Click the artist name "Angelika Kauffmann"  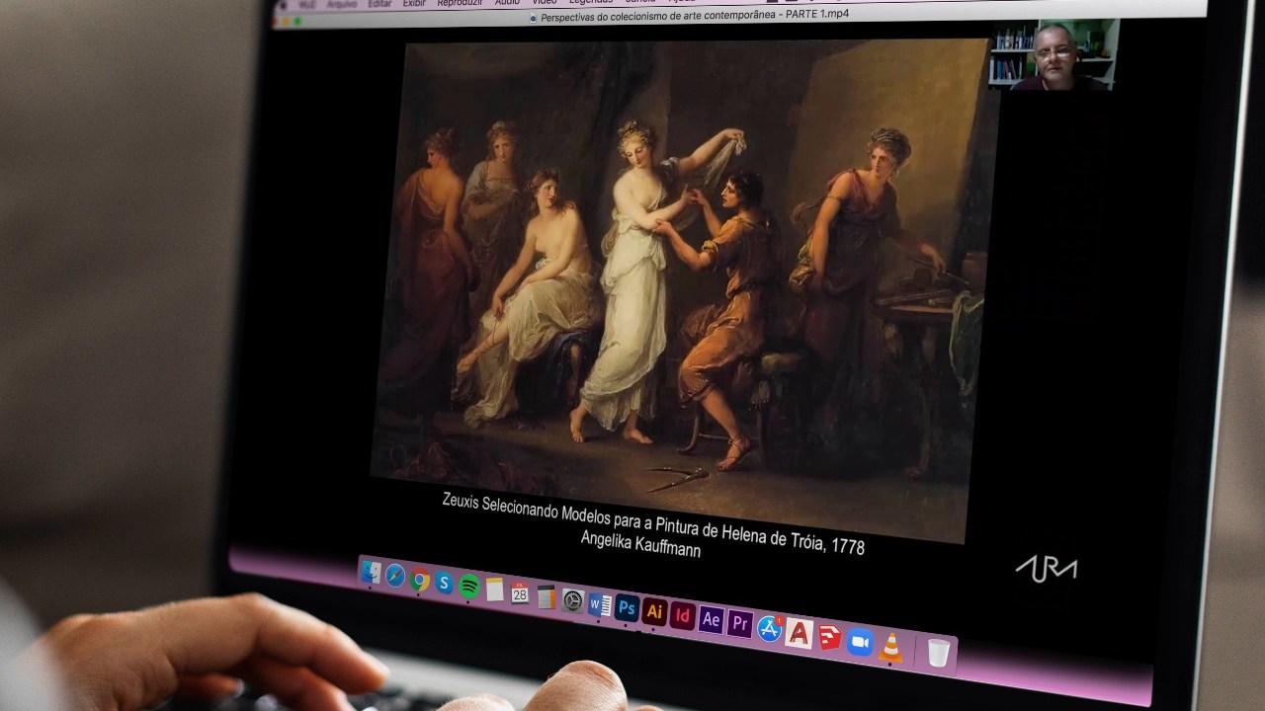point(640,544)
